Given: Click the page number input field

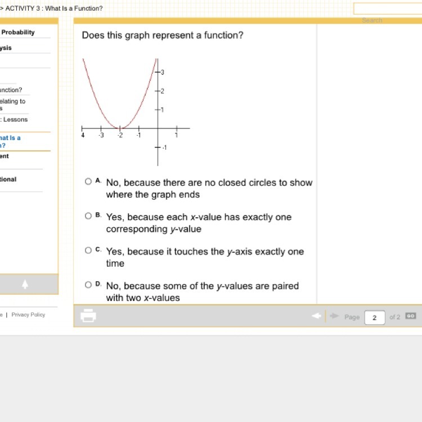Looking at the screenshot, I should (x=375, y=317).
